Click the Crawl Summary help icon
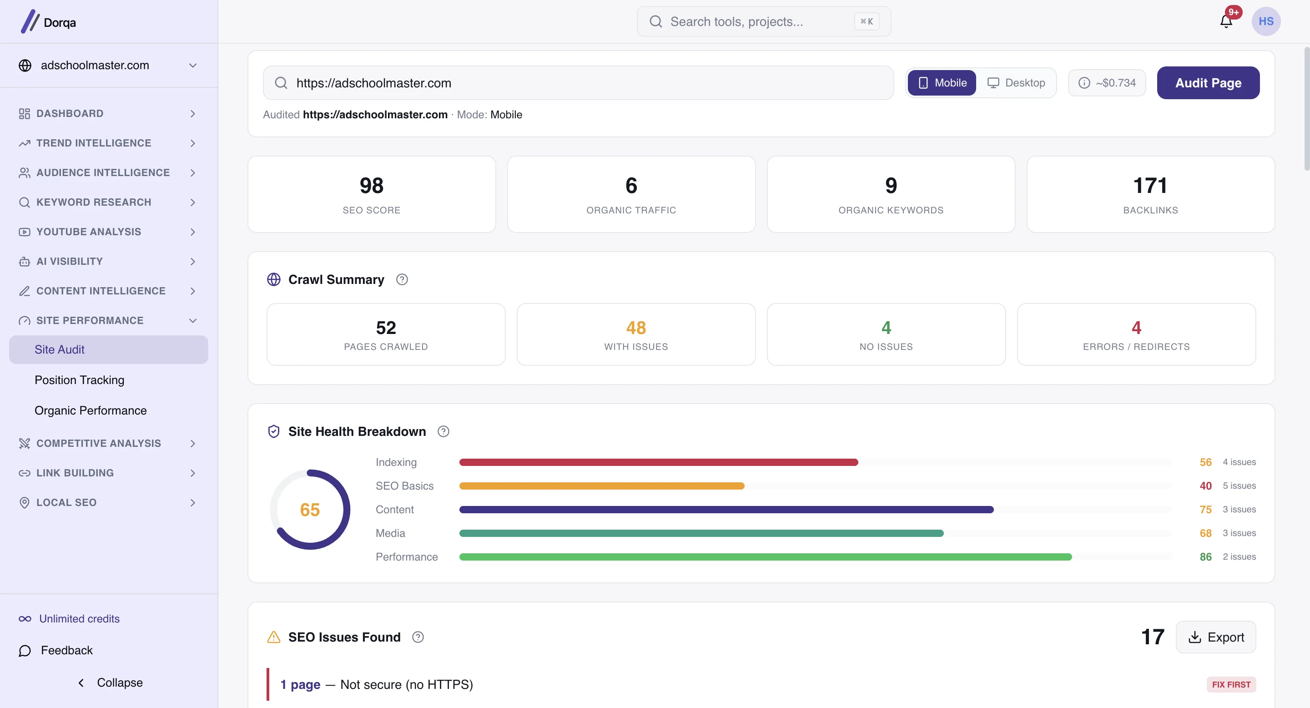This screenshot has height=708, width=1310. pyautogui.click(x=402, y=280)
